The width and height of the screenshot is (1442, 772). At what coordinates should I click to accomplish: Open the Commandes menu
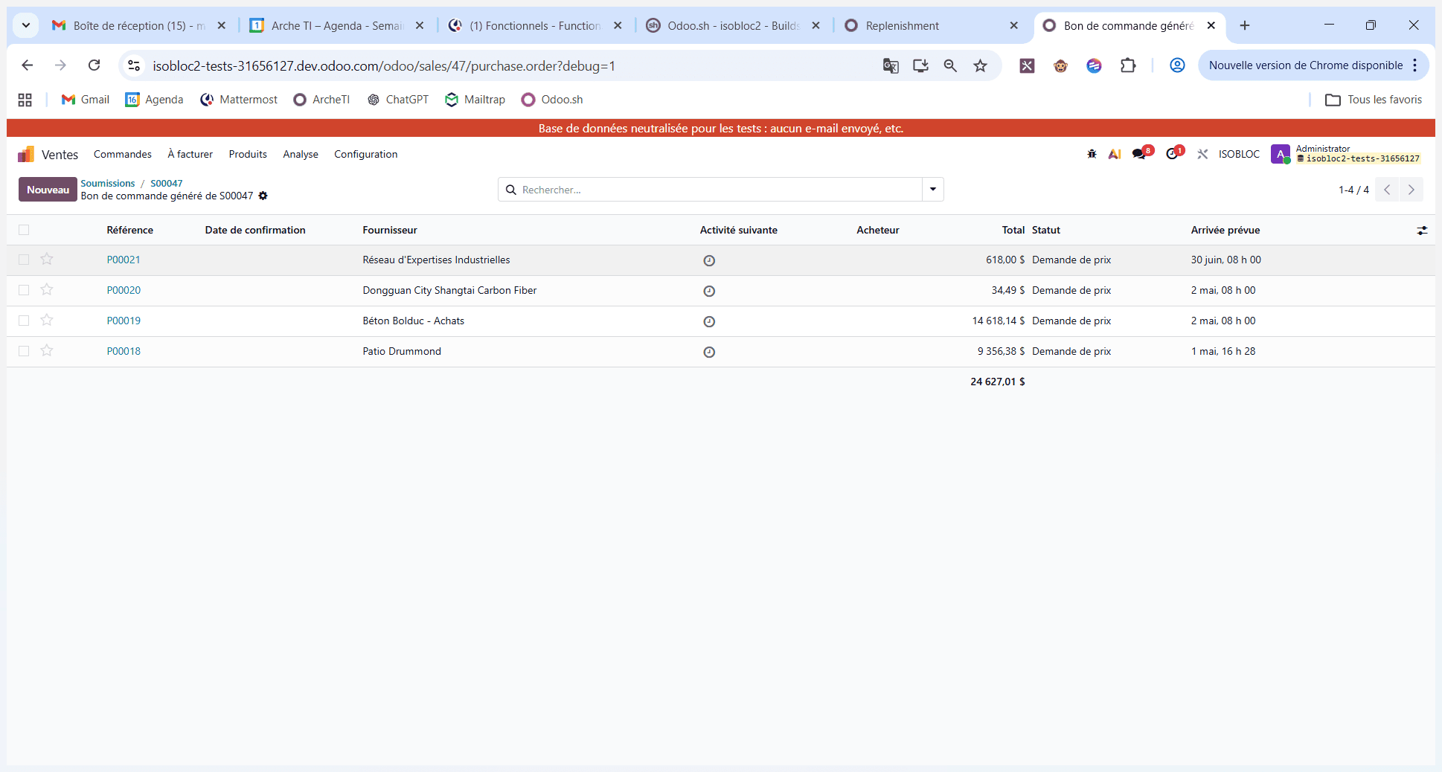(123, 154)
